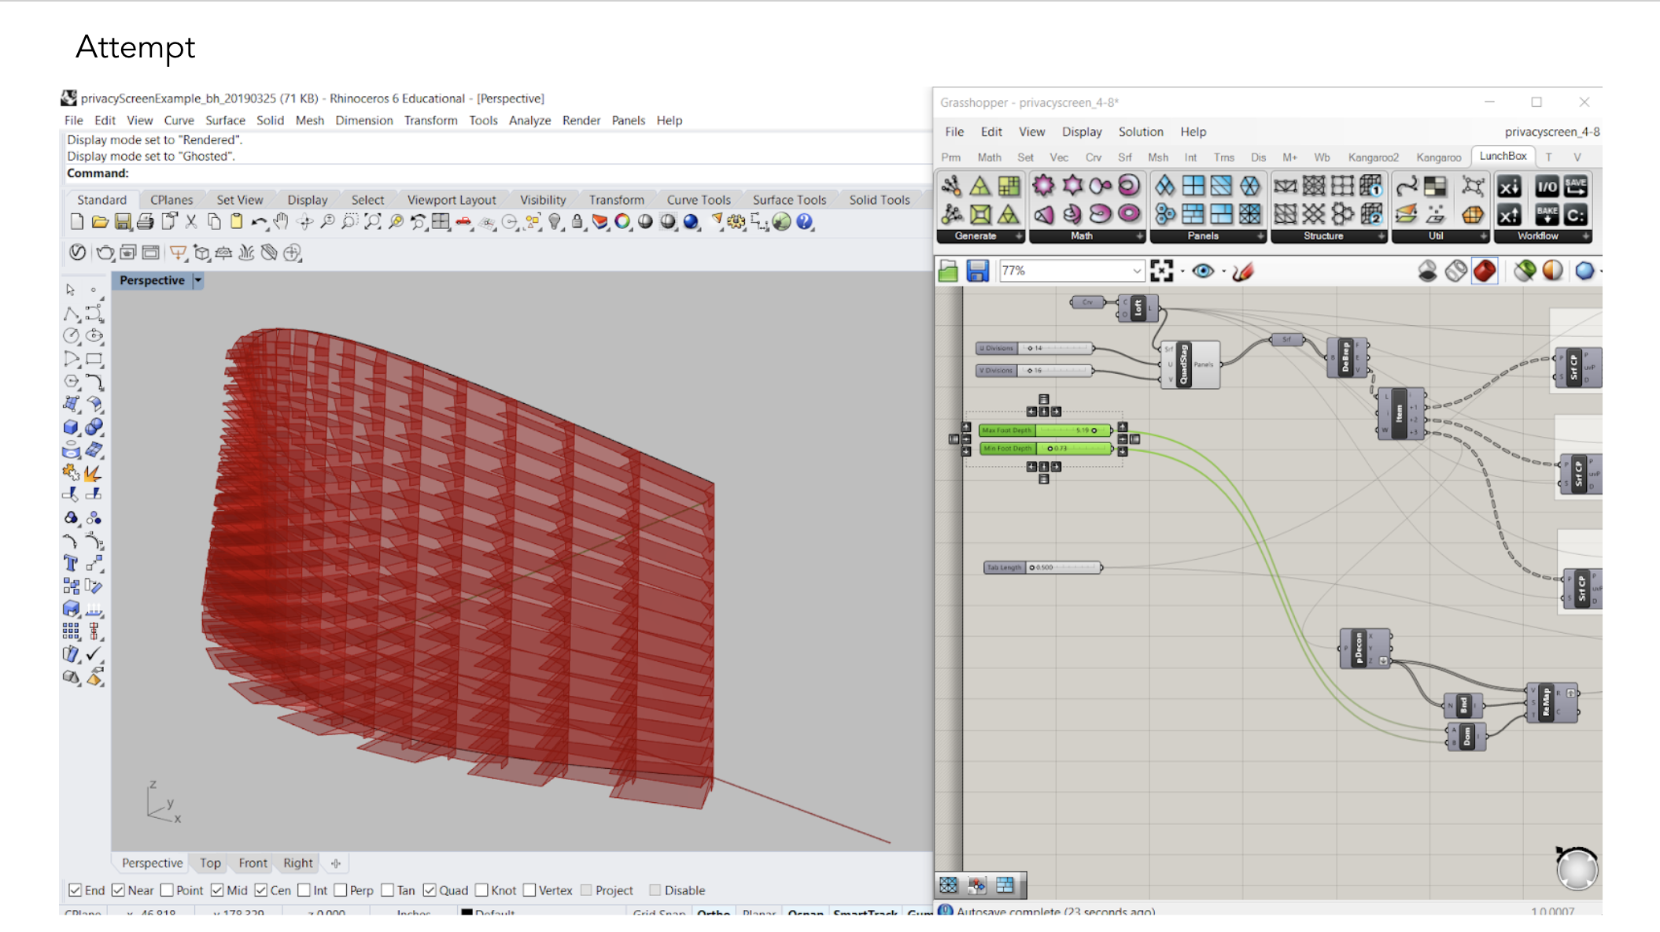Switch to the Top viewport tab

(x=210, y=863)
